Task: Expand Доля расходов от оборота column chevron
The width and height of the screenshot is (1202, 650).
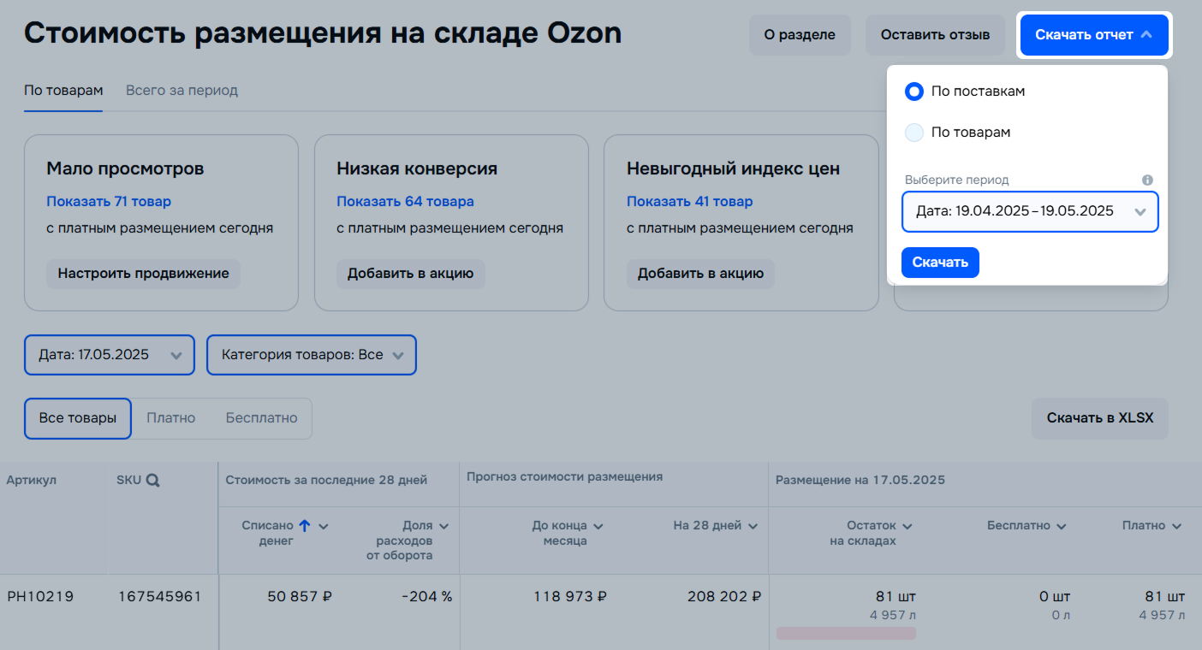Action: click(443, 527)
